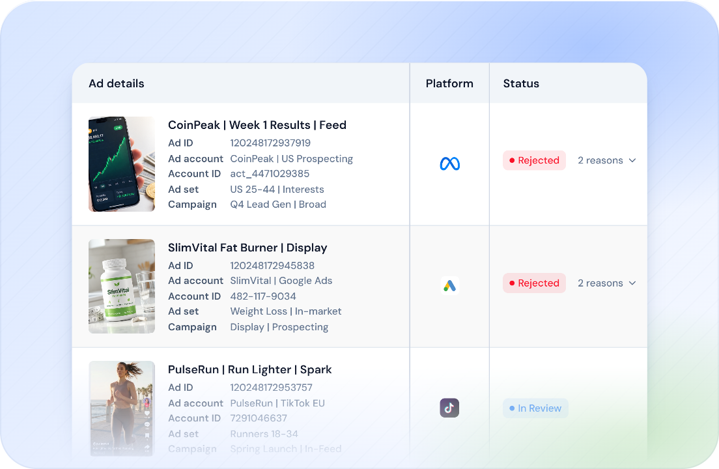Click the Status column header
The width and height of the screenshot is (719, 469).
tap(521, 83)
